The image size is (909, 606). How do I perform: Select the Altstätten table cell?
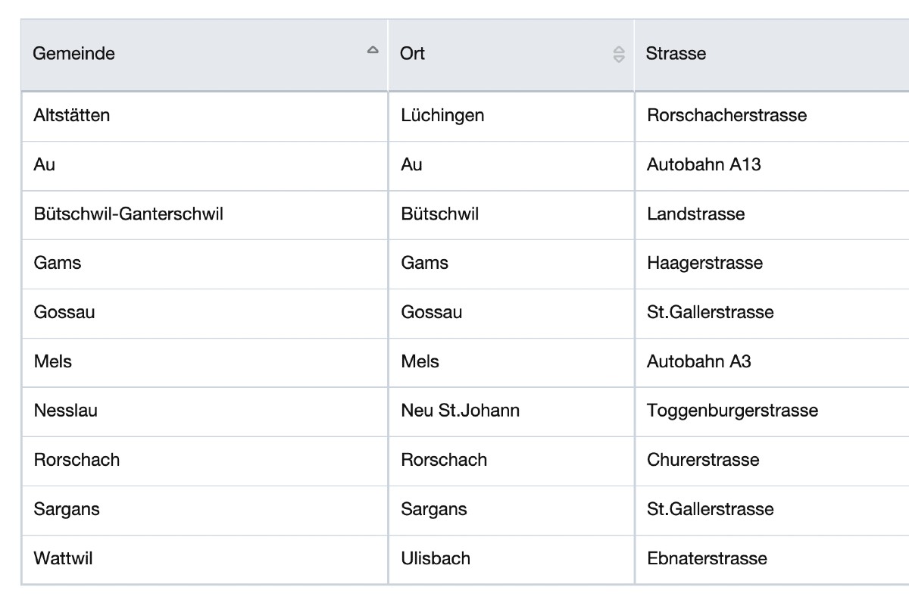(x=72, y=115)
